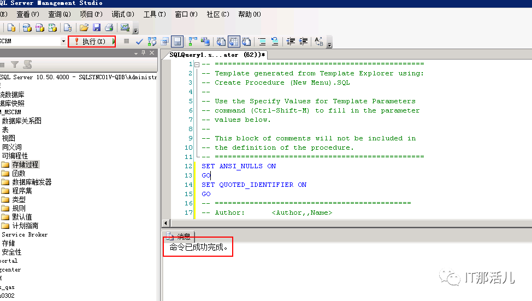Select the 数据库关系图 node

[22, 121]
